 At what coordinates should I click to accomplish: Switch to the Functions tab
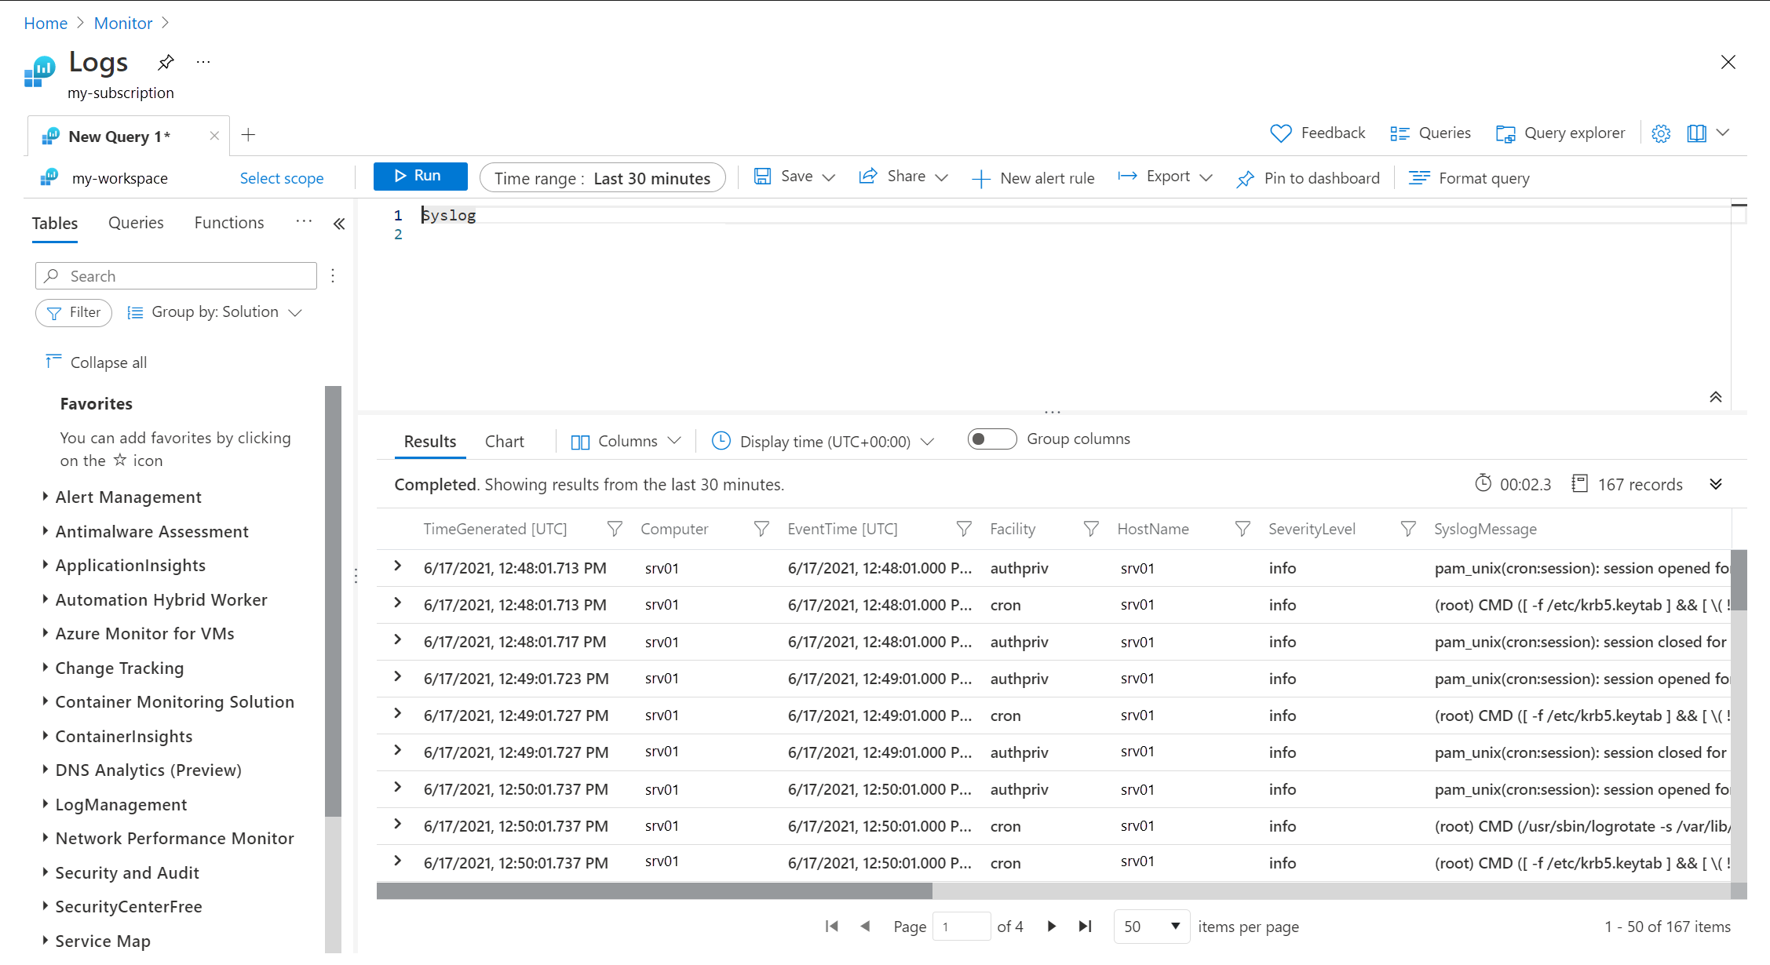[x=228, y=223]
